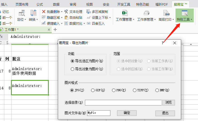
Task: Click the 转换 convert icon
Action: (x=33, y=13)
